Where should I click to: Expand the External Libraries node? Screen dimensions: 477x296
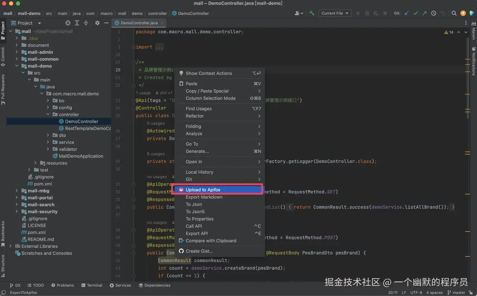pos(10,246)
